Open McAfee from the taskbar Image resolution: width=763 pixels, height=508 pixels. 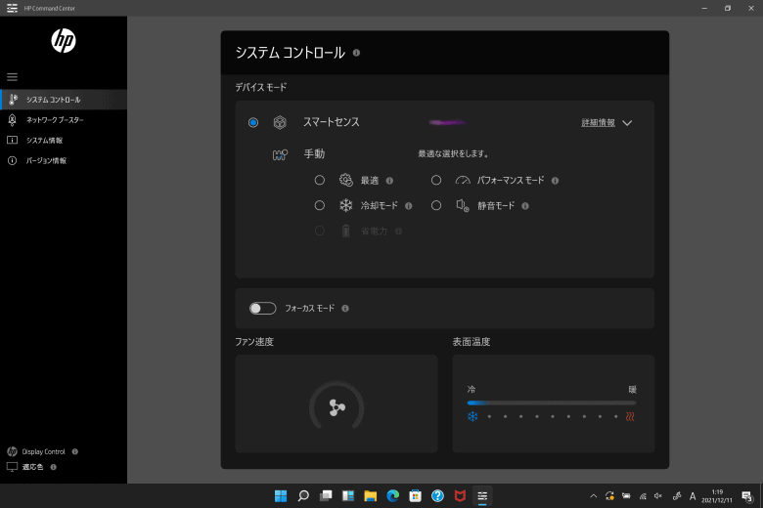[460, 496]
